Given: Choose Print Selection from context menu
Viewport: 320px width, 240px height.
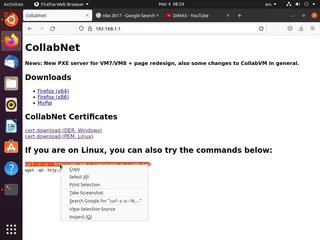Looking at the screenshot, I should pyautogui.click(x=104, y=185).
